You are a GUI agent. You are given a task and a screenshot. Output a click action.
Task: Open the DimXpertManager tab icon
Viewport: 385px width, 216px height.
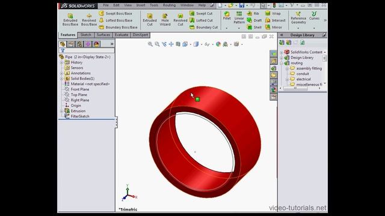(x=88, y=44)
